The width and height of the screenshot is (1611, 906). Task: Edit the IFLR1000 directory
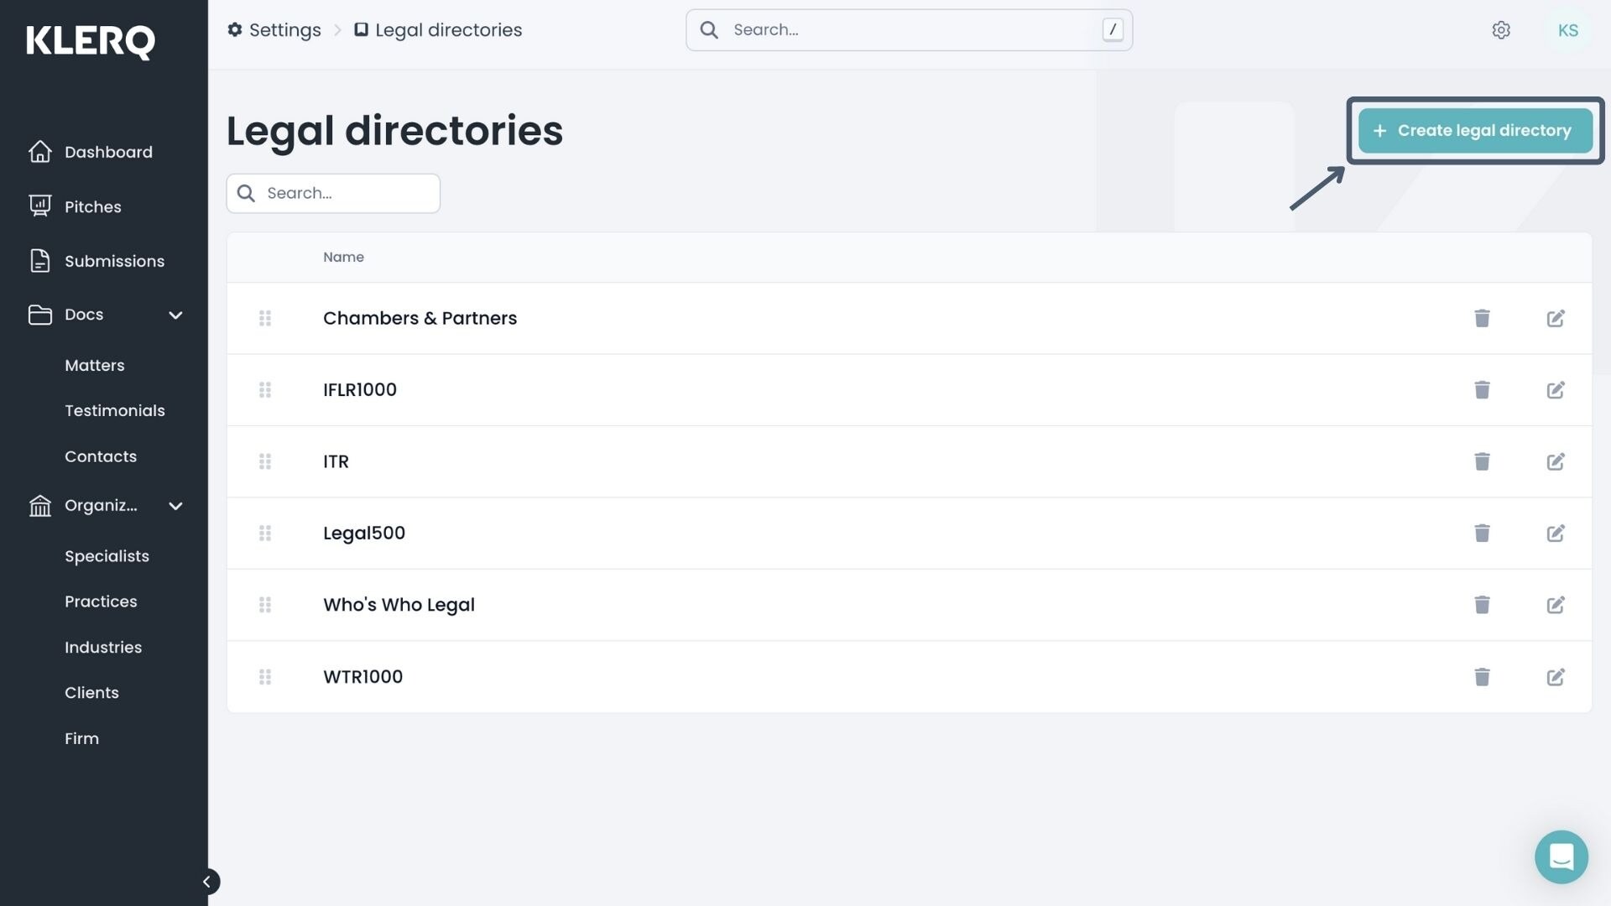tap(1556, 389)
